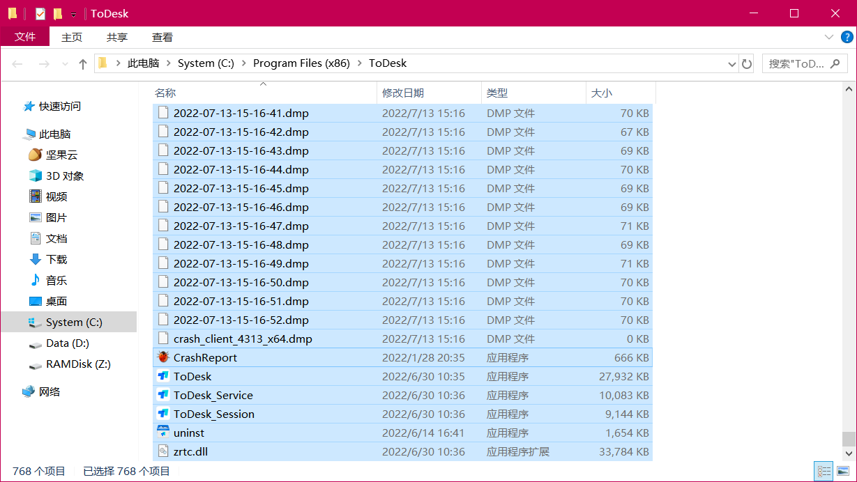
Task: Open 桌面 in the navigation pane
Action: 48,301
